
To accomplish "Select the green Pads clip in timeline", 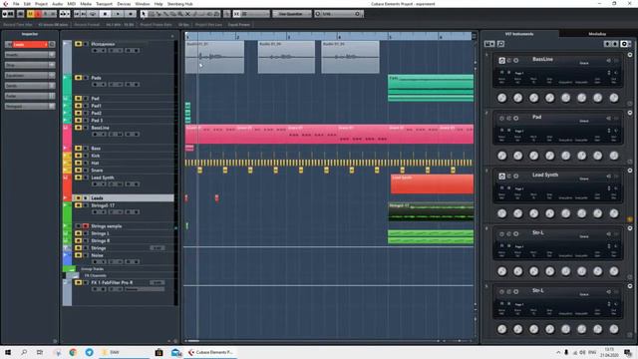I will pyautogui.click(x=431, y=88).
